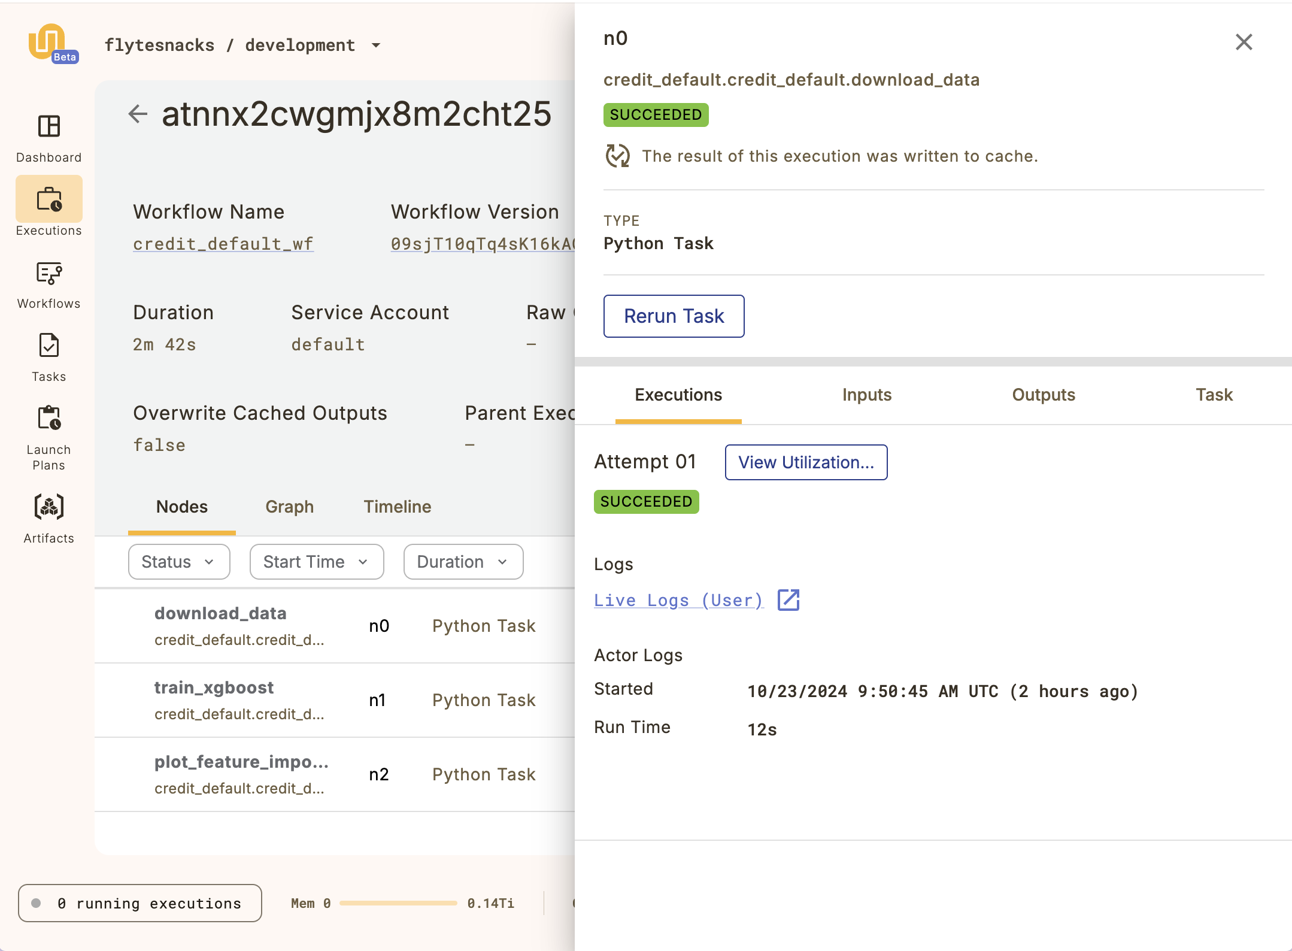Open the Status filter dropdown
This screenshot has height=951, width=1292.
(178, 562)
